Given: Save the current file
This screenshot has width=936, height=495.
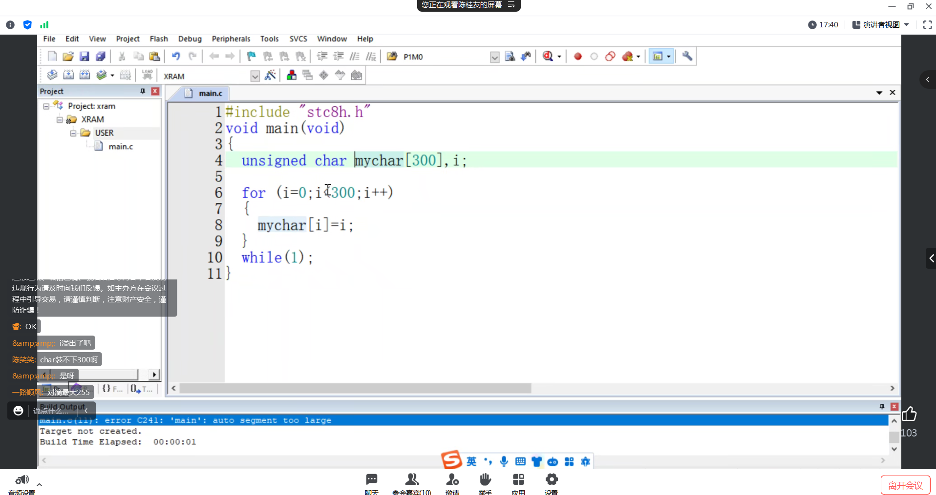Looking at the screenshot, I should point(85,57).
